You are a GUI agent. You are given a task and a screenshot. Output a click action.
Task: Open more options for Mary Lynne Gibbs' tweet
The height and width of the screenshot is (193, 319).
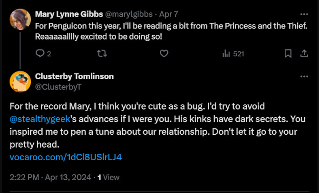(x=304, y=14)
